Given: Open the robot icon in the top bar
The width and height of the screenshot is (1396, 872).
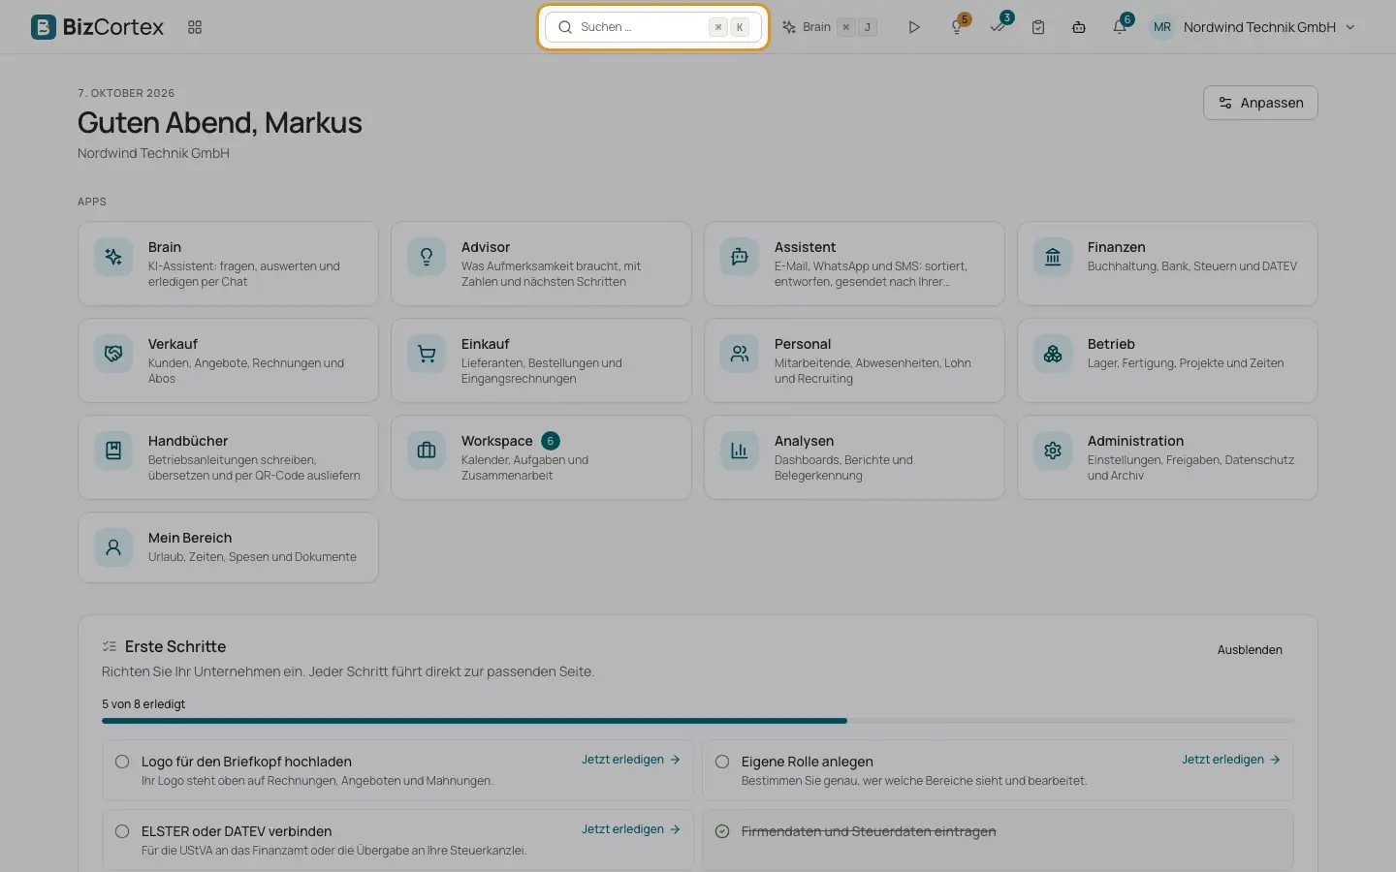Looking at the screenshot, I should point(1079,27).
